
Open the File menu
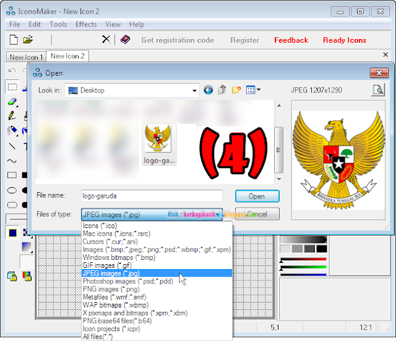click(x=15, y=24)
